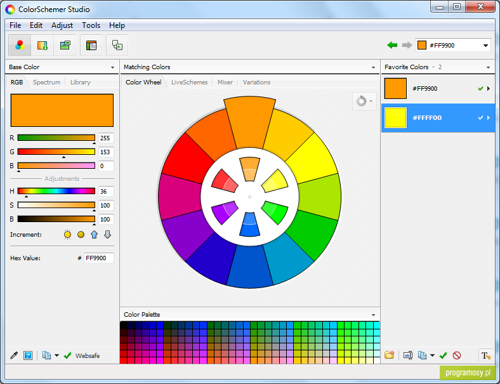Expand the arrow on #FFFF00 favorite row
The height and width of the screenshot is (384, 500).
[x=489, y=117]
